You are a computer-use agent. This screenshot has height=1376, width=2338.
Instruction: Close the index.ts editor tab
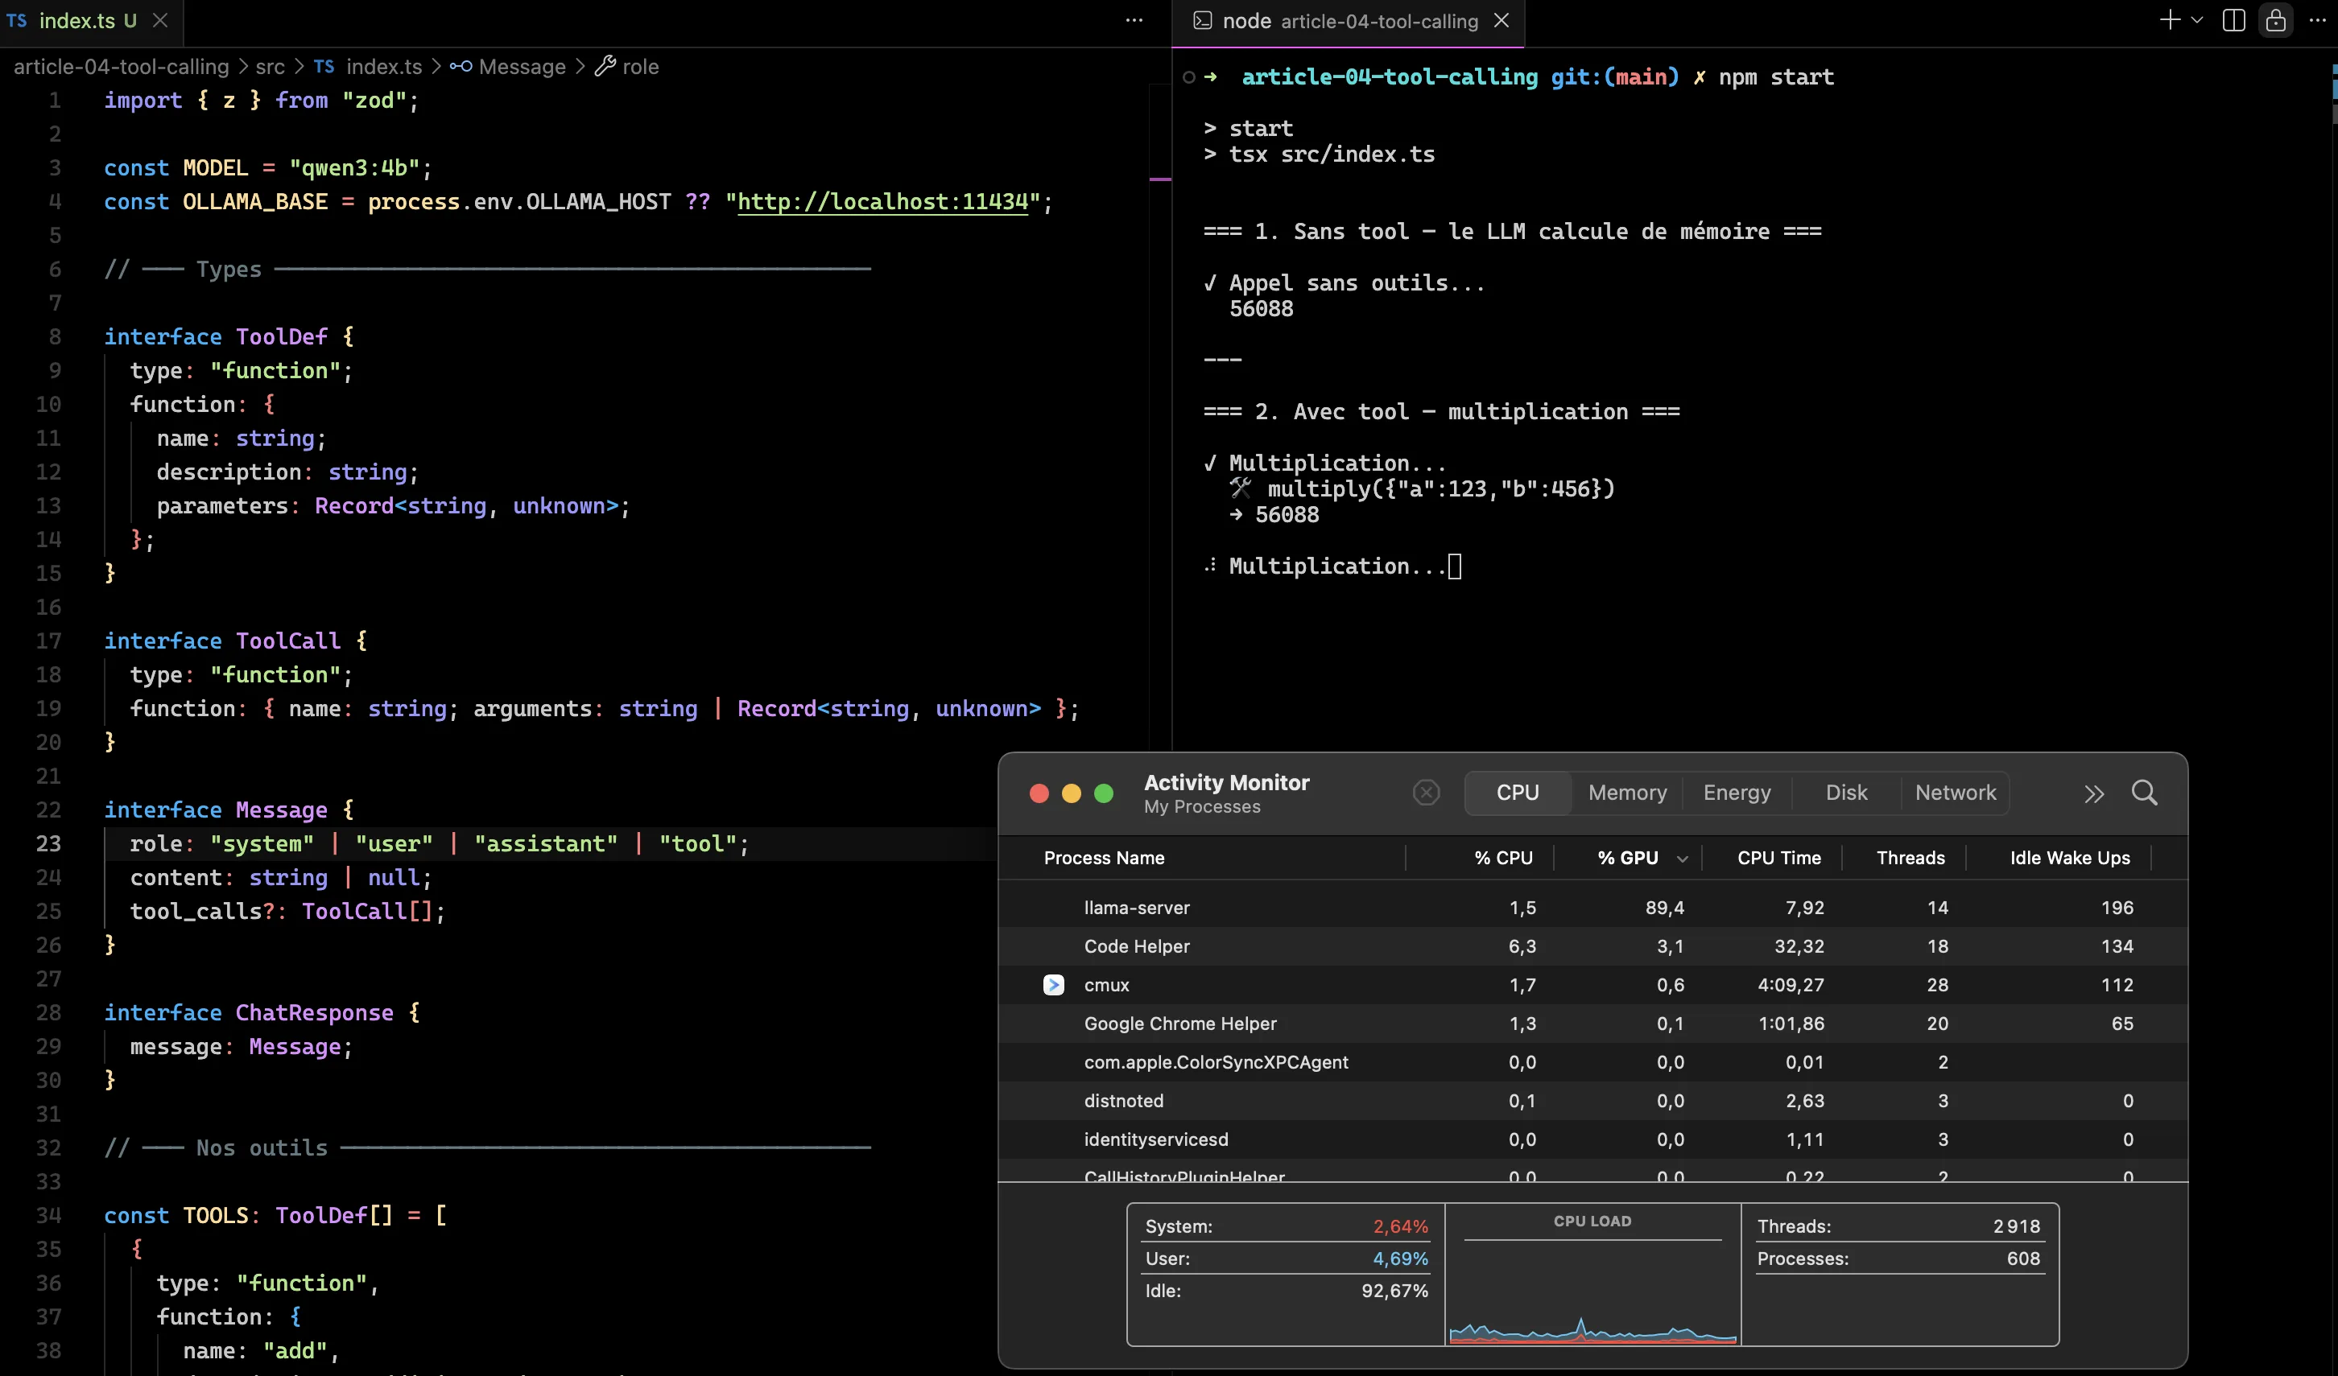click(160, 20)
